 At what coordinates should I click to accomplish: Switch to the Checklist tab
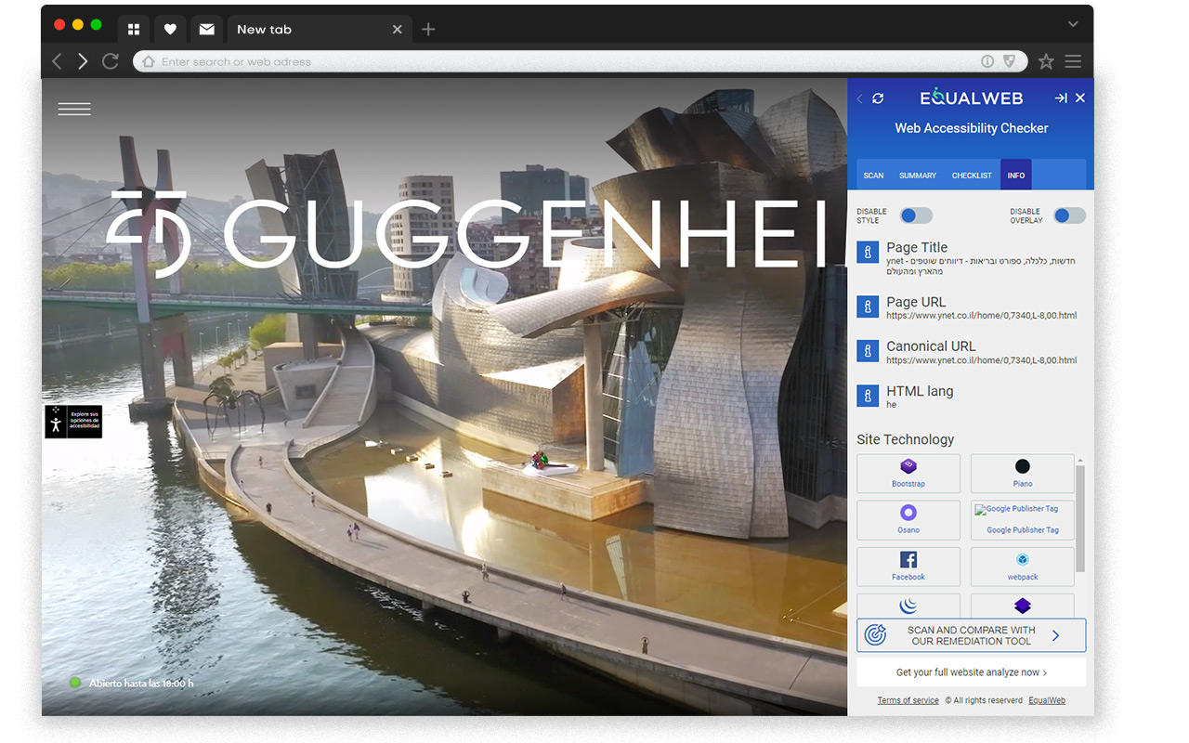[x=972, y=176]
